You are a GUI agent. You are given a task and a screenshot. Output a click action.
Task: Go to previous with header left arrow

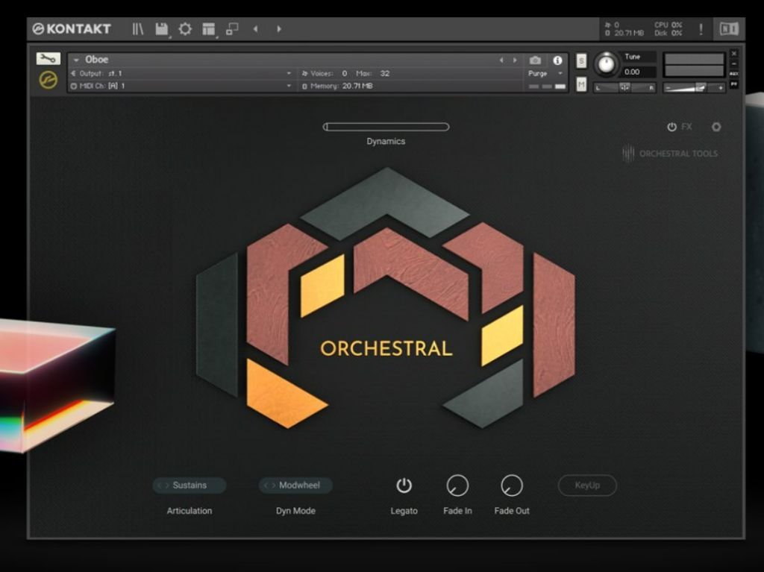[255, 29]
